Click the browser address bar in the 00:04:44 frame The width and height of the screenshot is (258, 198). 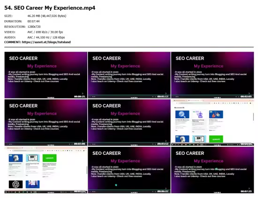(x=195, y=103)
